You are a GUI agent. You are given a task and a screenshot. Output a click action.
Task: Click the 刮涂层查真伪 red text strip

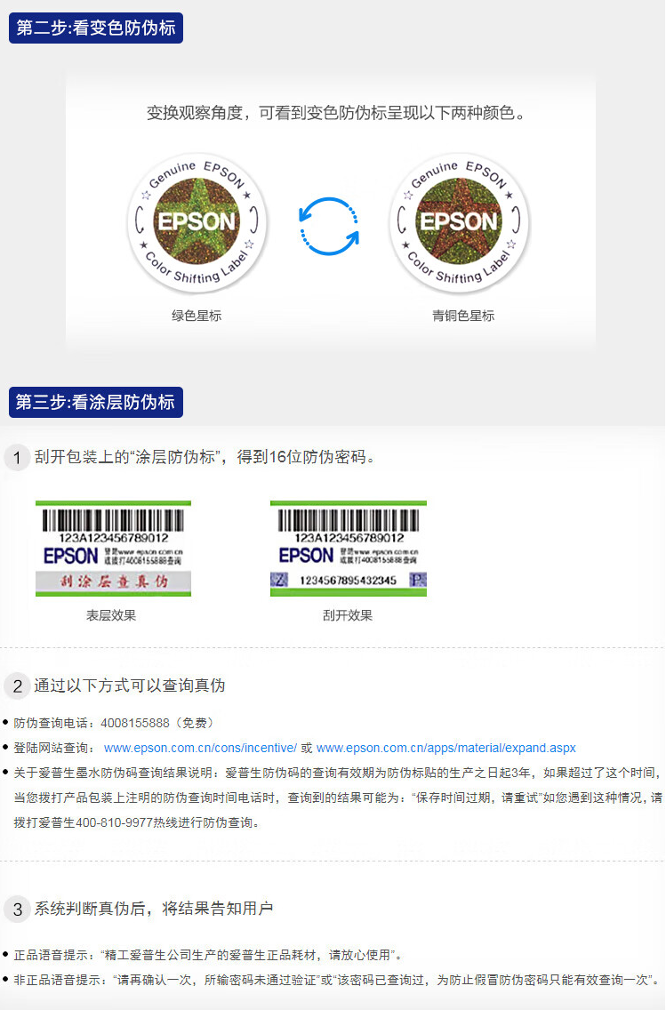tap(113, 581)
